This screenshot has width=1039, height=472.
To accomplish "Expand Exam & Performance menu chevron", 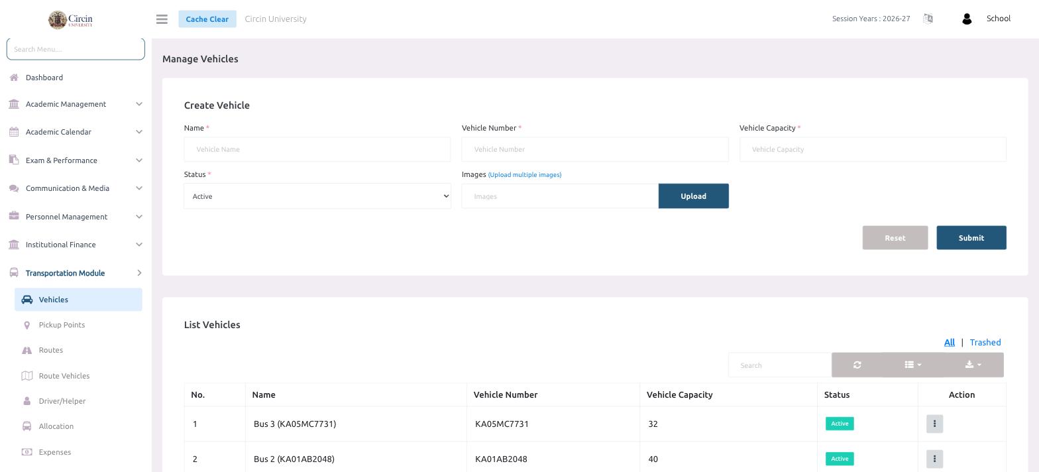I will [139, 160].
